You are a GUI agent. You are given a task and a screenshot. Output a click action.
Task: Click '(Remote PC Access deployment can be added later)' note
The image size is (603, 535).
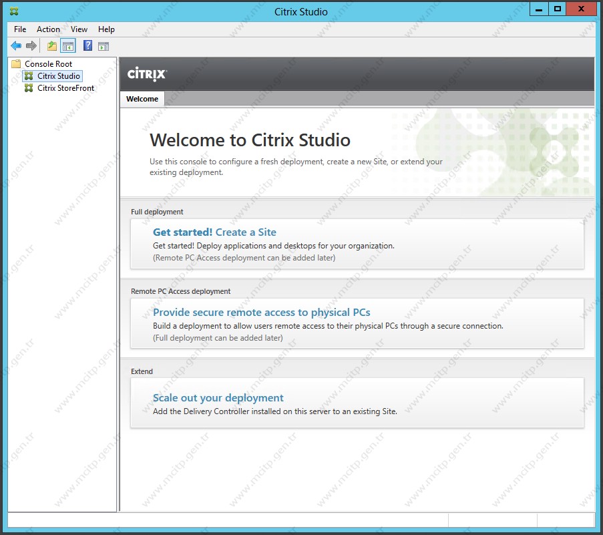244,258
